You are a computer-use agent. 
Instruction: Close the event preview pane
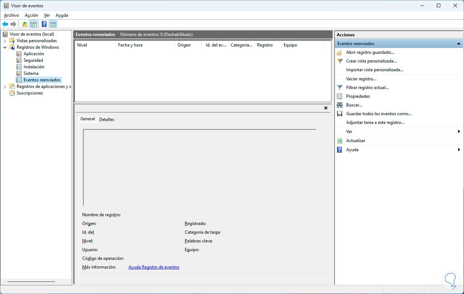(326, 108)
